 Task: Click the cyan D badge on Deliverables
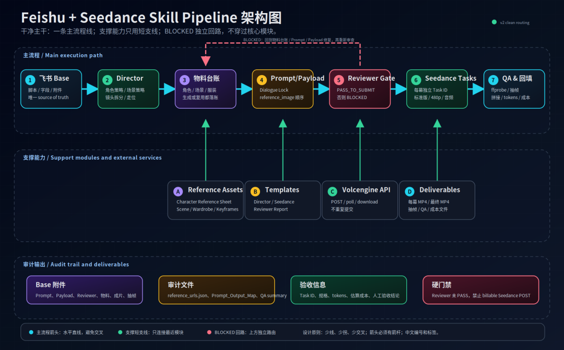point(410,191)
